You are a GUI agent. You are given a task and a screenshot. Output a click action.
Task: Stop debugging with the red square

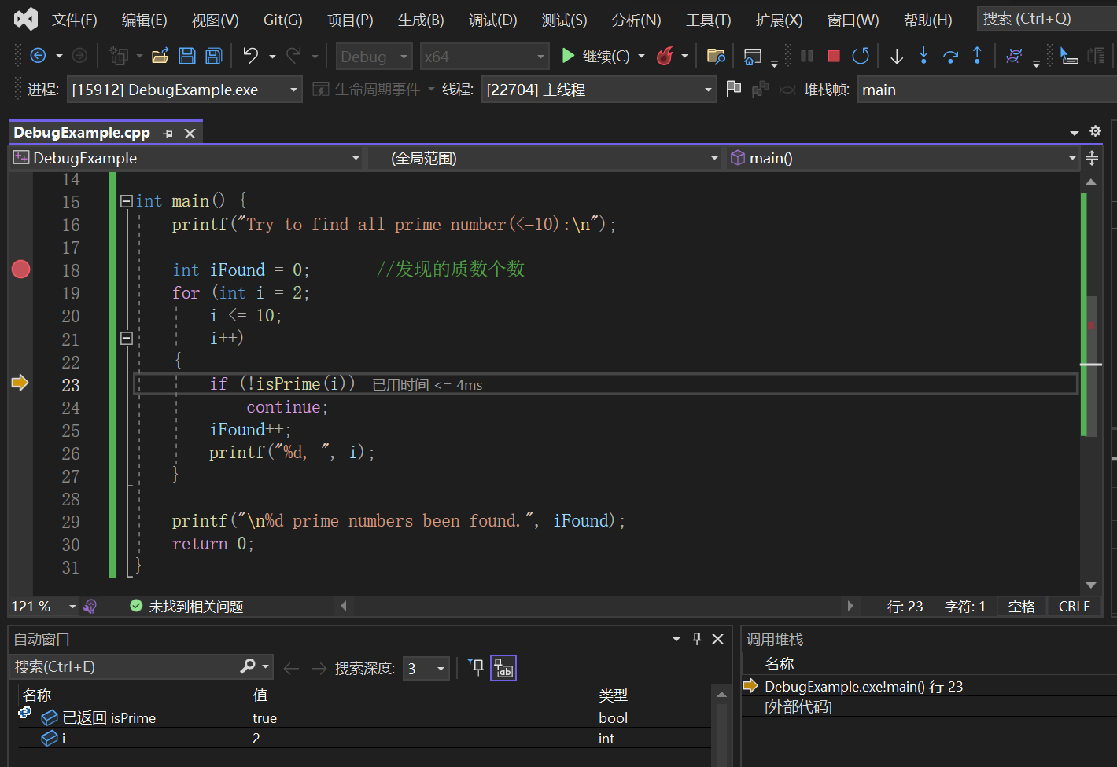click(834, 56)
